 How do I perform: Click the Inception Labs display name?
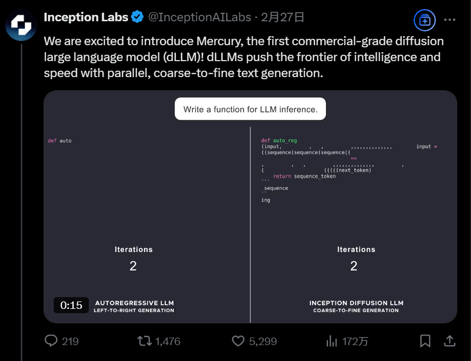[x=86, y=17]
